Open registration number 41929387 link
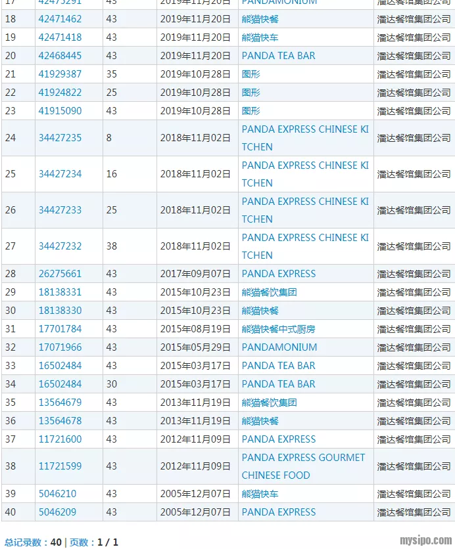Image resolution: width=455 pixels, height=549 pixels. click(60, 74)
